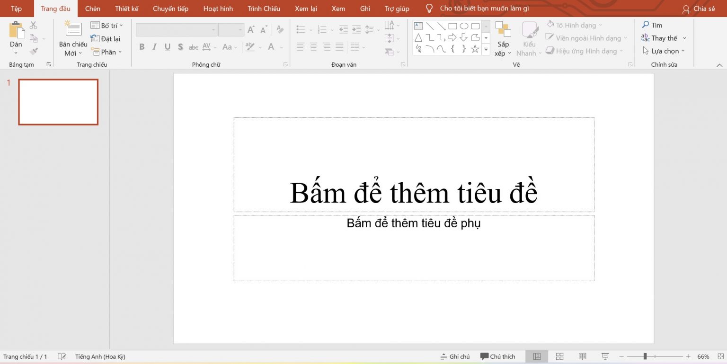The height and width of the screenshot is (364, 727).
Task: Click the Bản chiếu Mới new slide icon
Action: pyautogui.click(x=73, y=29)
